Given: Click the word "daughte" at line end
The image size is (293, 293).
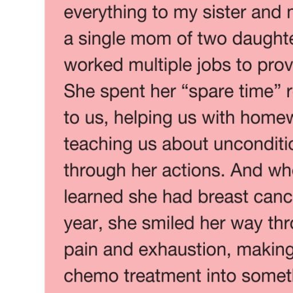Looking at the screenshot, I should (x=263, y=39).
